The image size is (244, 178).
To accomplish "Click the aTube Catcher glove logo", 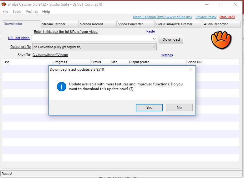I will [x=221, y=40].
